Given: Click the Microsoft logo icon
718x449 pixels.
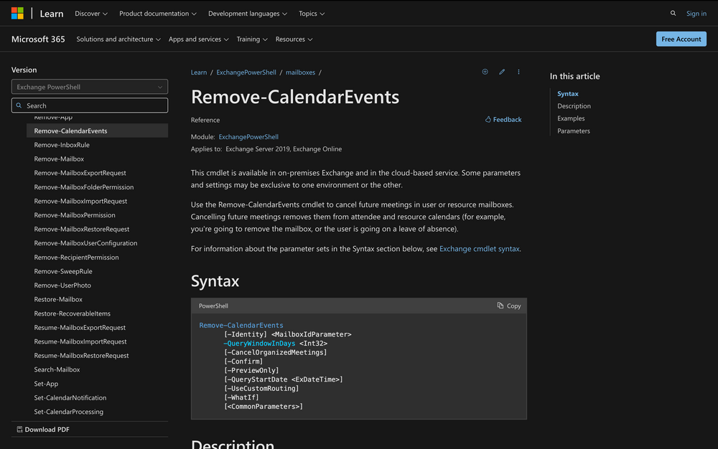Looking at the screenshot, I should 17,13.
